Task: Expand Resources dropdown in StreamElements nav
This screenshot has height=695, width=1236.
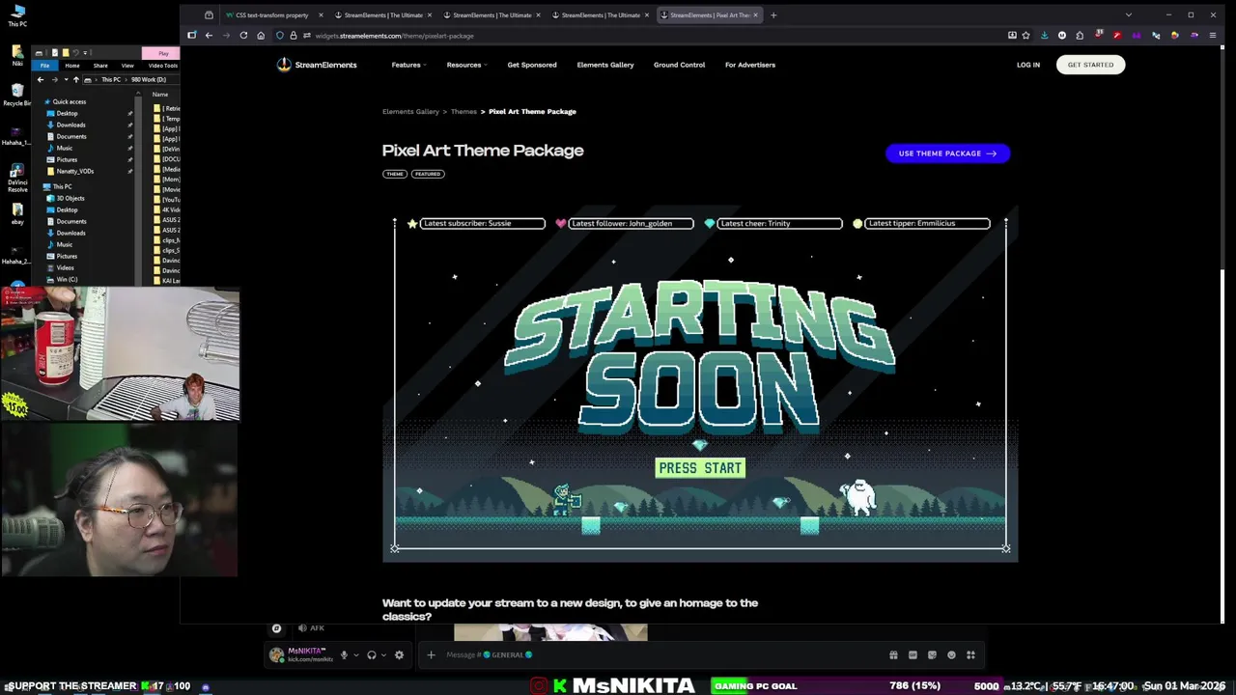Action: pyautogui.click(x=466, y=65)
